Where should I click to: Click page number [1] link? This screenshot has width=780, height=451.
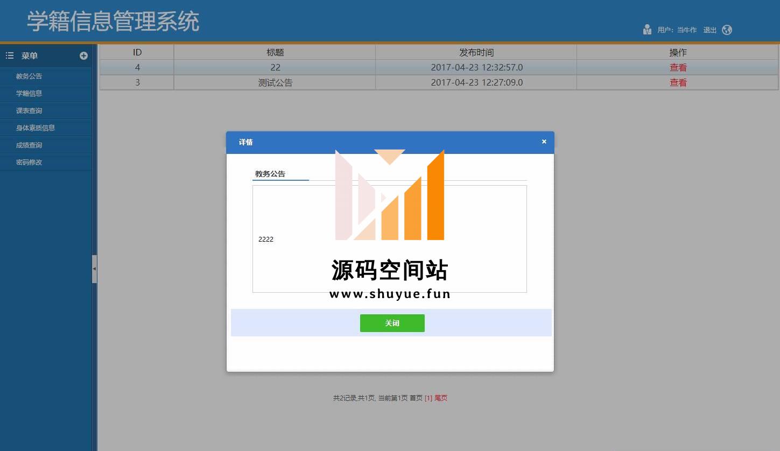pos(428,398)
